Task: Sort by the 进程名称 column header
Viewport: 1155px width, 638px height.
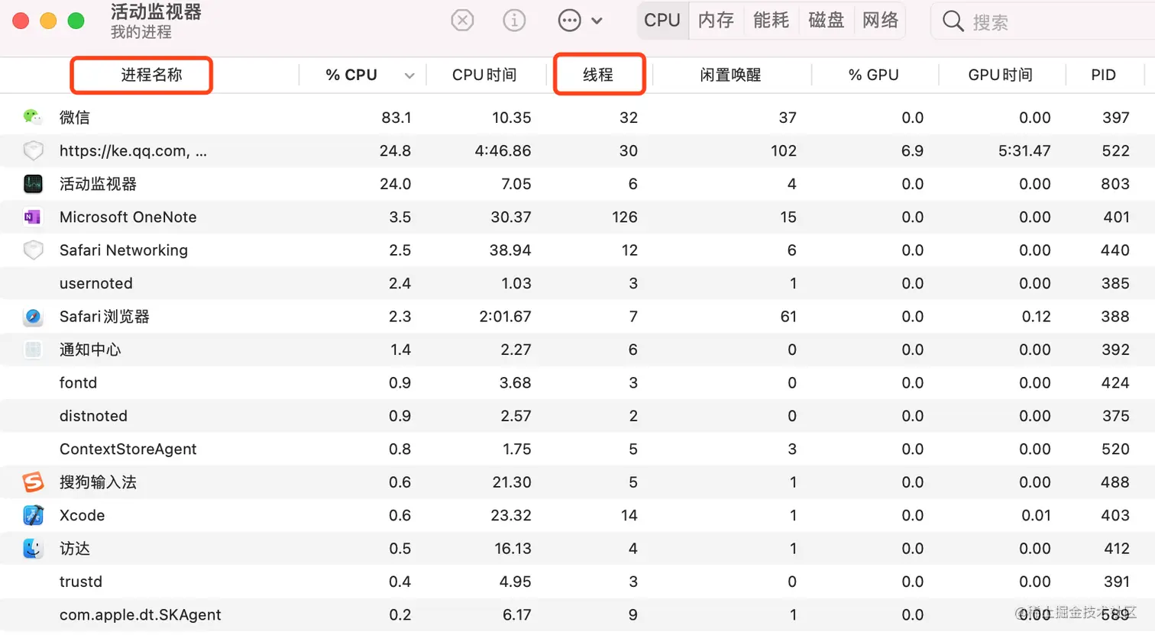Action: pyautogui.click(x=151, y=75)
